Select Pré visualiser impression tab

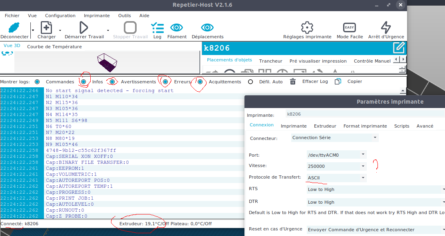tap(318, 61)
